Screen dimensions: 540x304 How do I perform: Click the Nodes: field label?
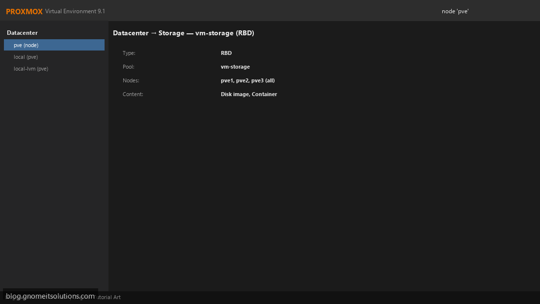(x=131, y=80)
